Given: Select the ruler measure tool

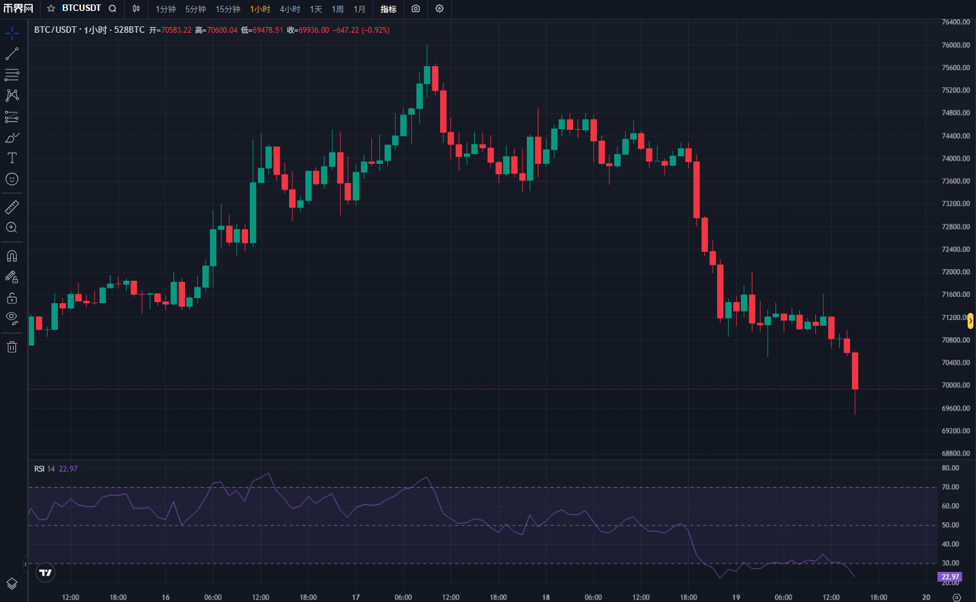Looking at the screenshot, I should (12, 207).
